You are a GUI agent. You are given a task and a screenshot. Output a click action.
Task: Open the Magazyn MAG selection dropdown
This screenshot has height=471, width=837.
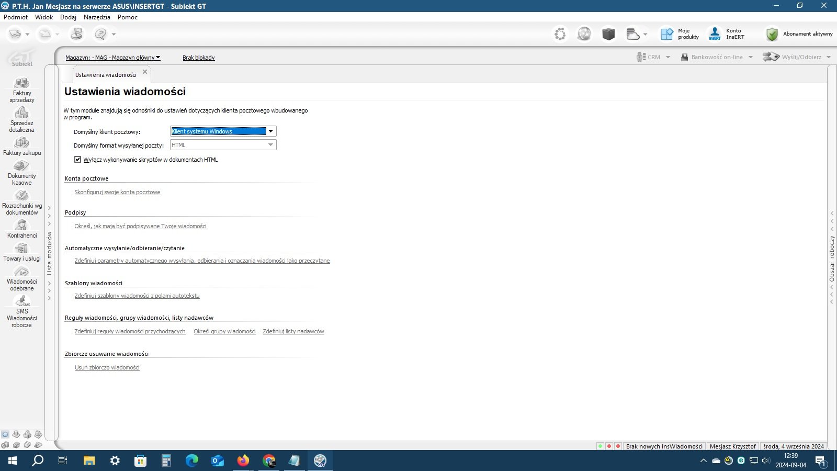[x=113, y=58]
